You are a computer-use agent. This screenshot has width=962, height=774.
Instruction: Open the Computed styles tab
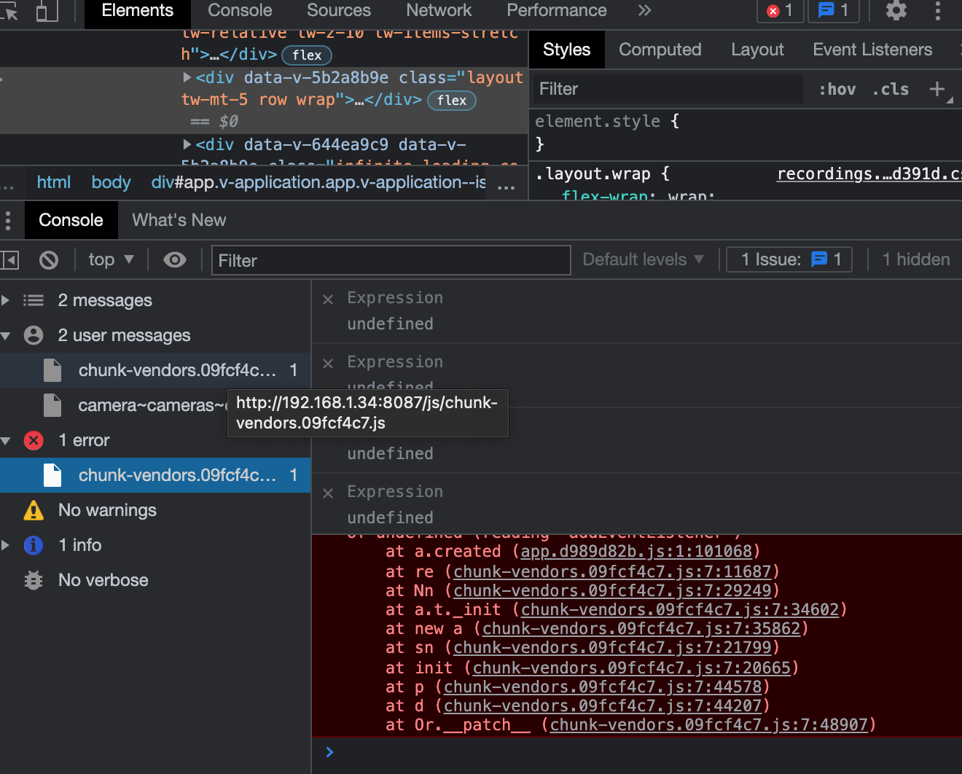(x=660, y=50)
